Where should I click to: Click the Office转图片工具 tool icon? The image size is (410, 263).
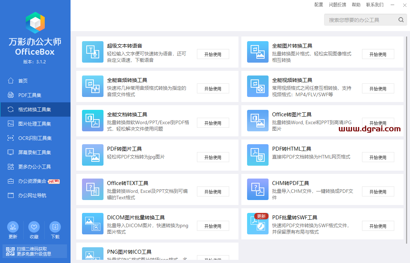coord(257,120)
